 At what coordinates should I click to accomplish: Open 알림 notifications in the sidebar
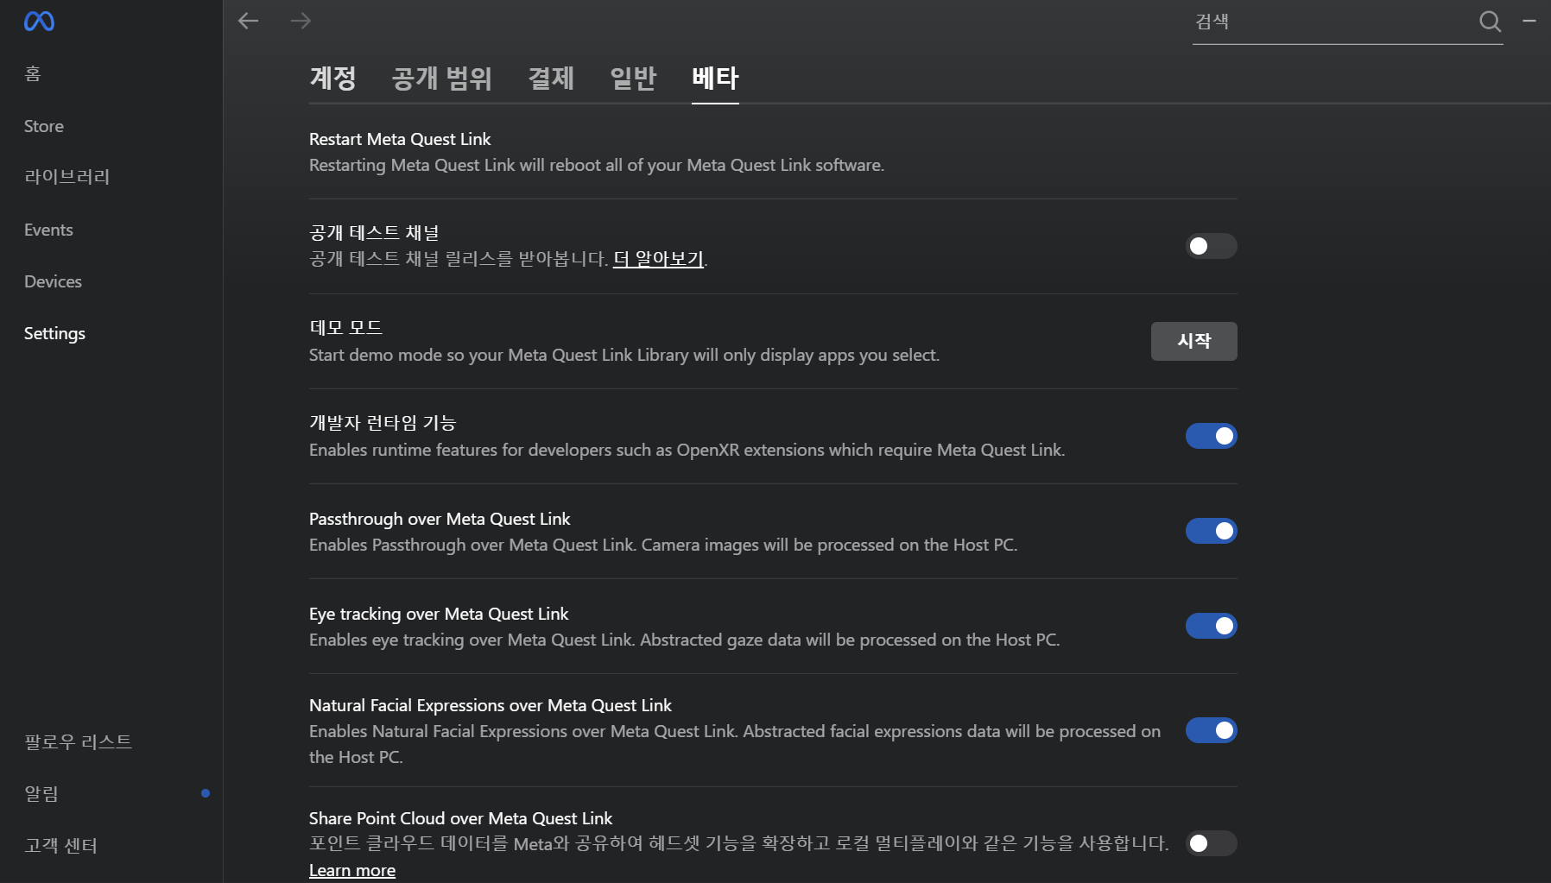pyautogui.click(x=41, y=793)
